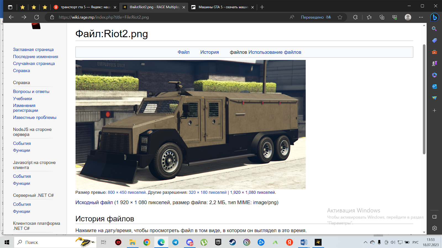
Task: Open the 'Исходный файл' link
Action: [x=94, y=202]
